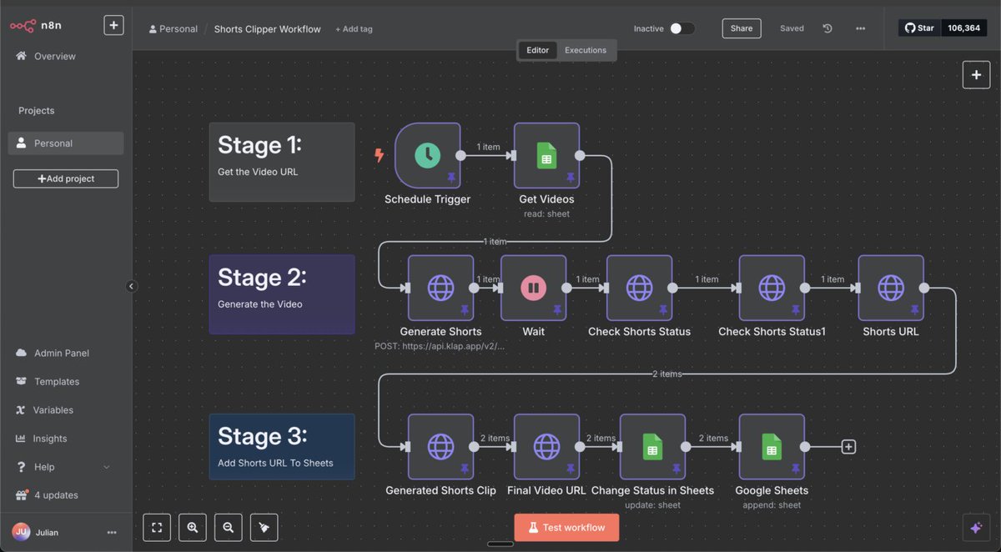Open version history via clock icon

[x=827, y=28]
